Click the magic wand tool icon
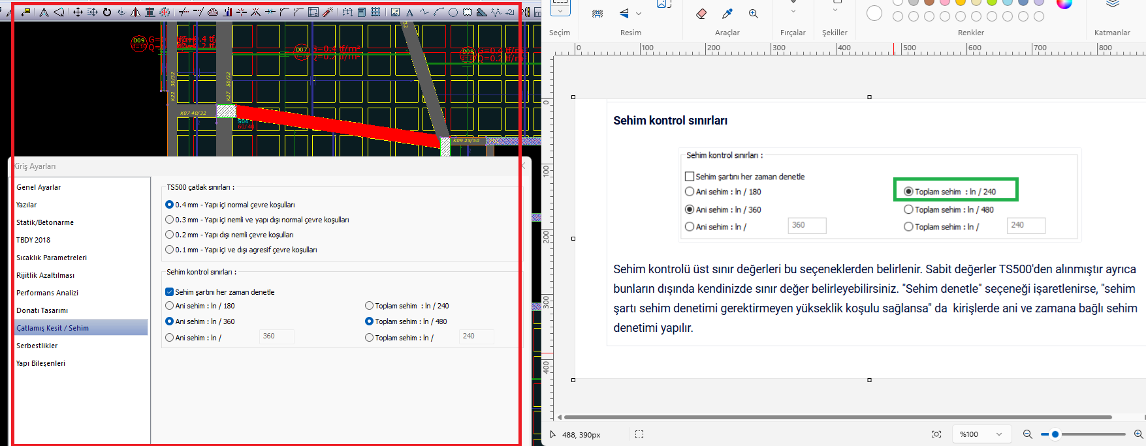 tap(327, 12)
